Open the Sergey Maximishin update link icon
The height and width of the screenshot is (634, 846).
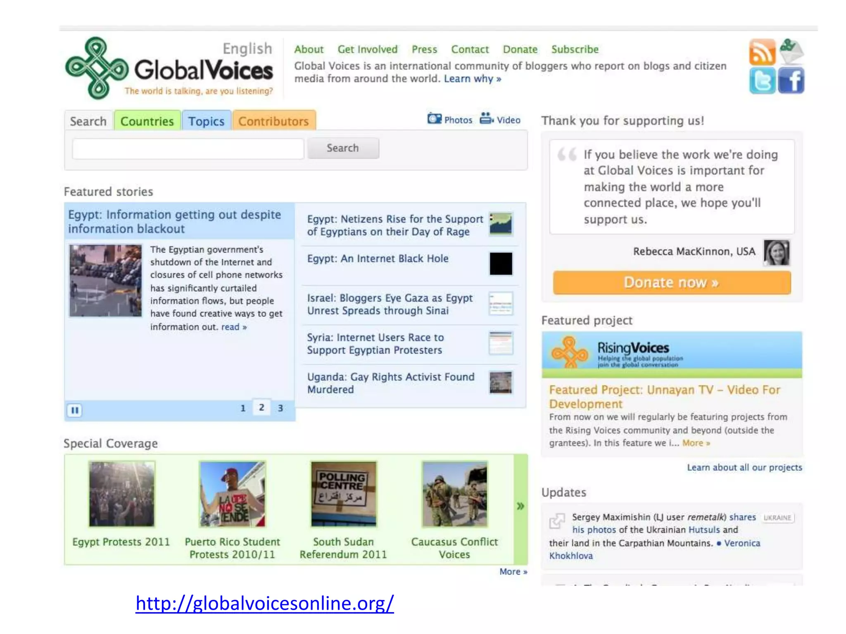[557, 521]
